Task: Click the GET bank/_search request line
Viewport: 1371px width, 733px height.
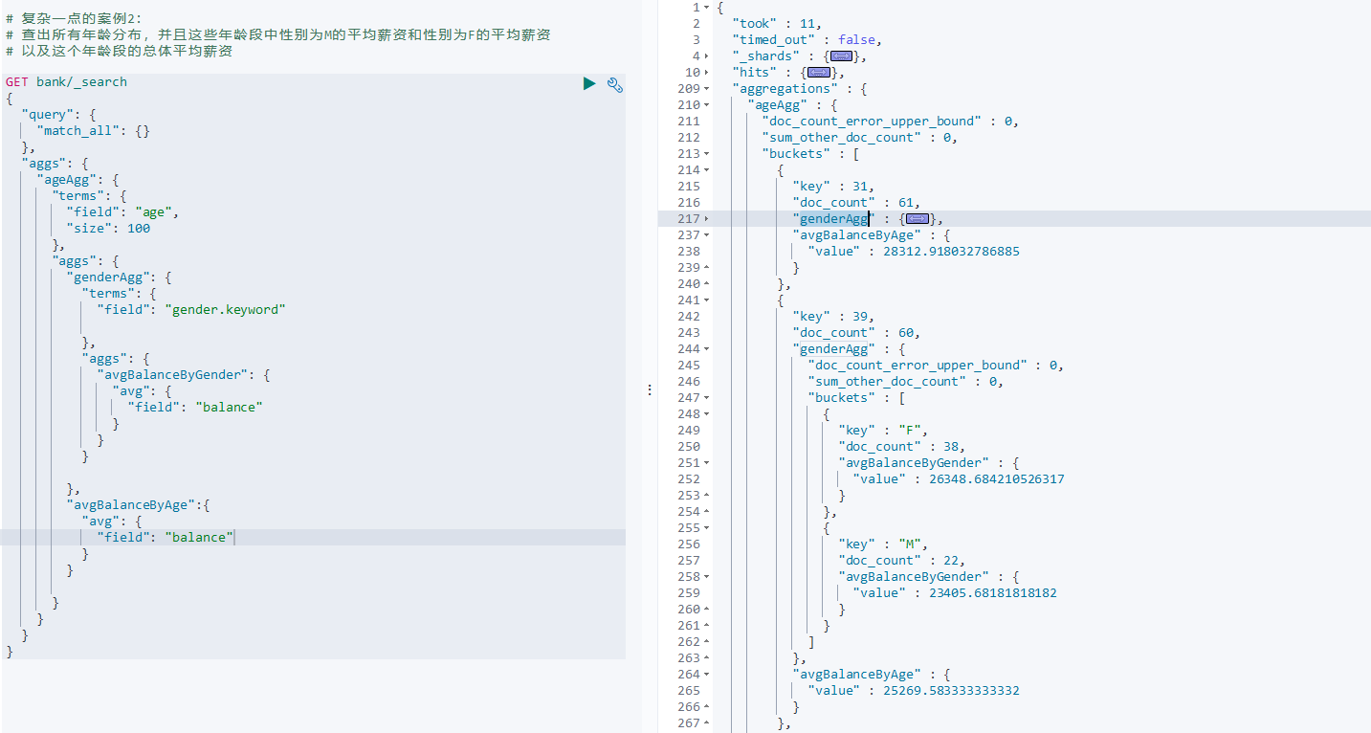Action: coord(66,82)
